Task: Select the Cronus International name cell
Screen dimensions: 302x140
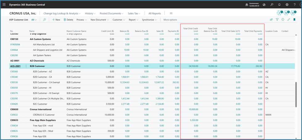Action: [x=41, y=109]
